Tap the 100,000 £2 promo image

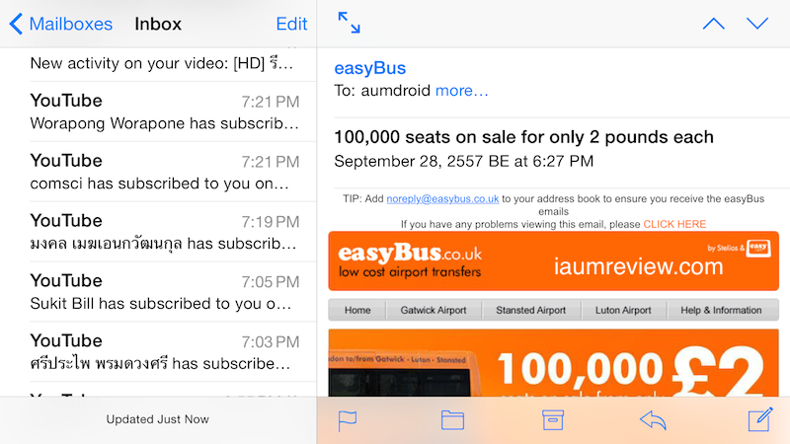[553, 363]
